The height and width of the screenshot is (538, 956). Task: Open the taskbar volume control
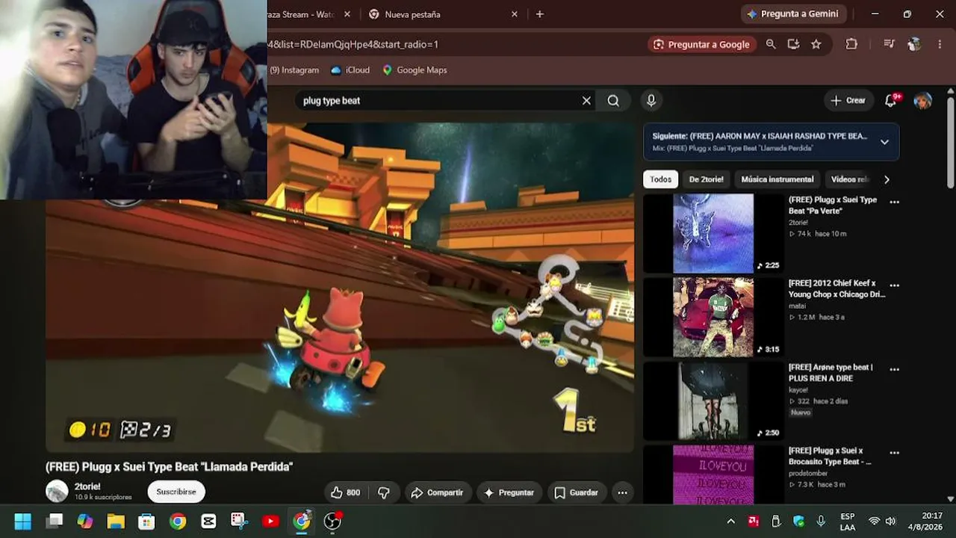pos(890,521)
